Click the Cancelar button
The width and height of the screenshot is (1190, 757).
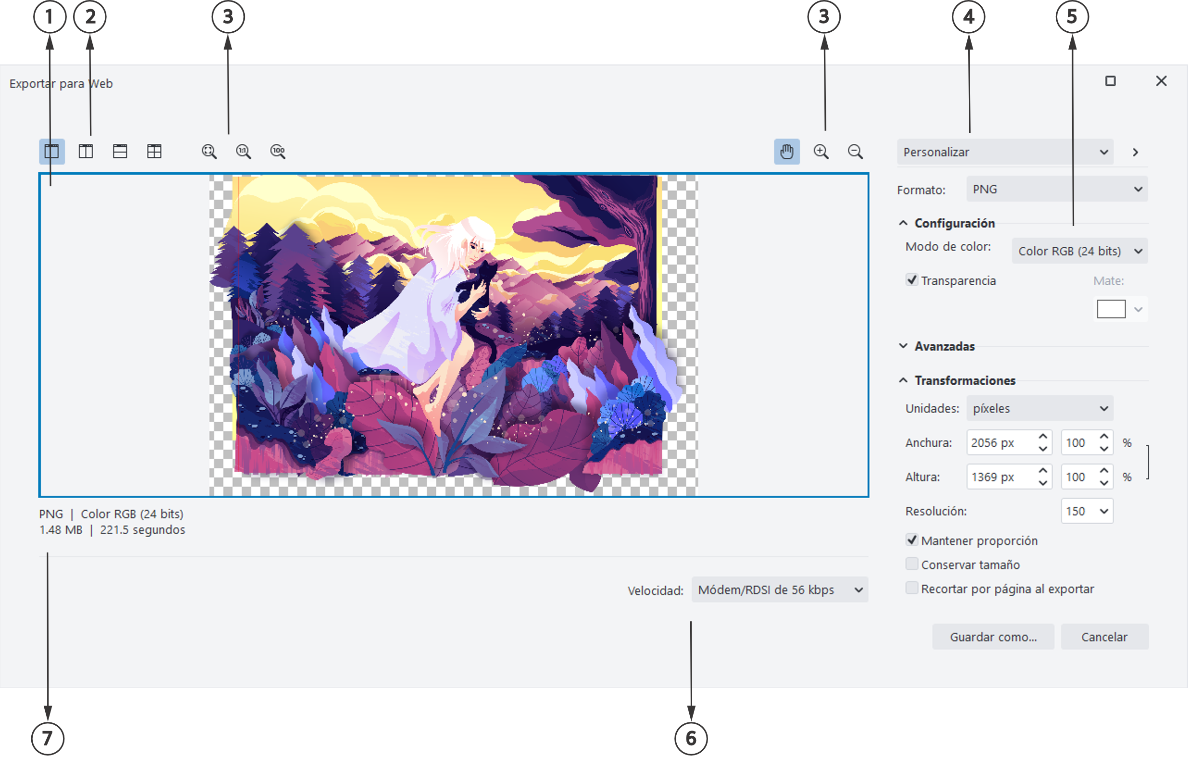1106,638
